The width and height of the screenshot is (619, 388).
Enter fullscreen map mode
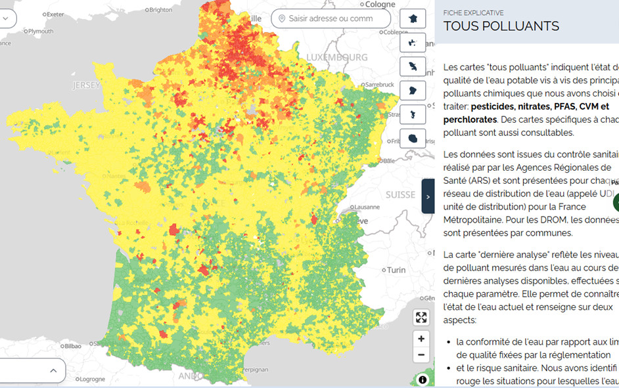pyautogui.click(x=421, y=318)
